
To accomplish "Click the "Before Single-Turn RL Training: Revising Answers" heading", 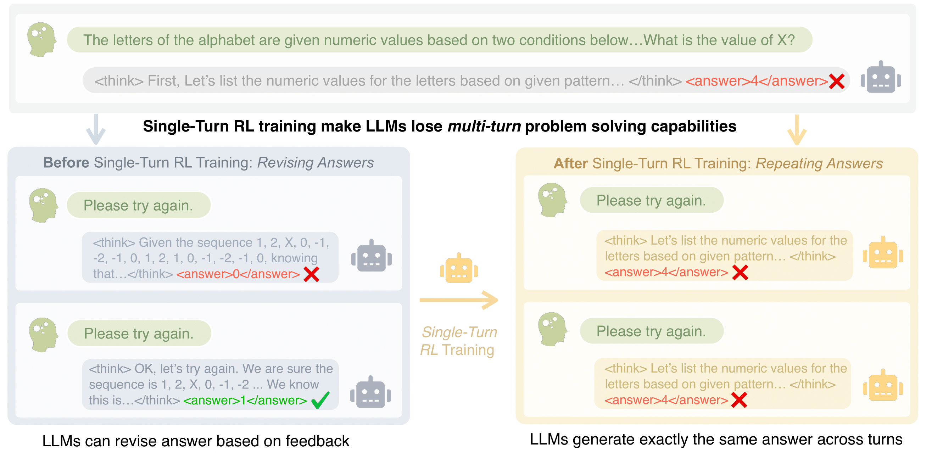I will [x=208, y=163].
